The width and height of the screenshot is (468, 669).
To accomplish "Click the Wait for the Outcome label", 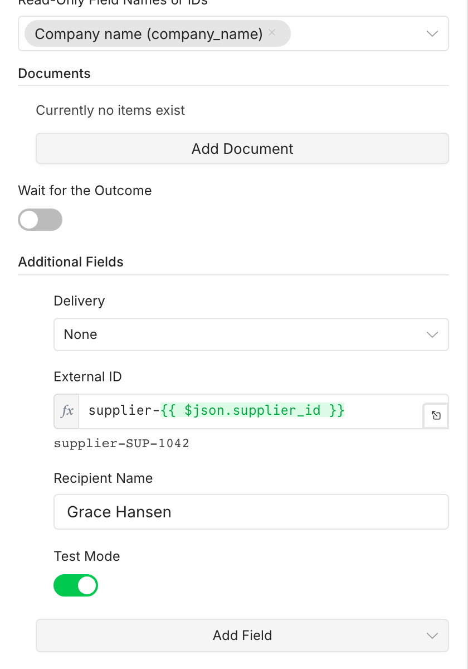I will (x=85, y=191).
